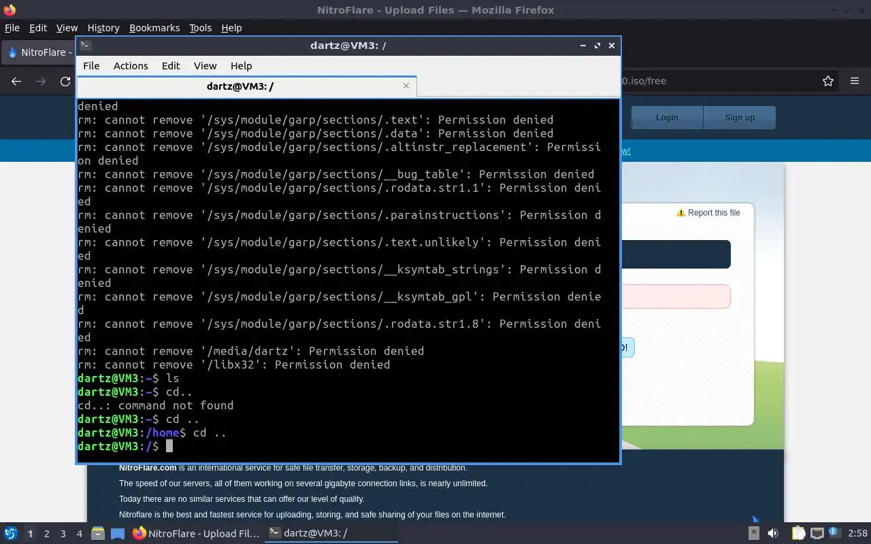
Task: Switch to workspace 1
Action: (30, 534)
